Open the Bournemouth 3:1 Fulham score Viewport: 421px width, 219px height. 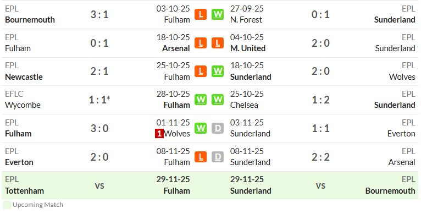pyautogui.click(x=99, y=14)
